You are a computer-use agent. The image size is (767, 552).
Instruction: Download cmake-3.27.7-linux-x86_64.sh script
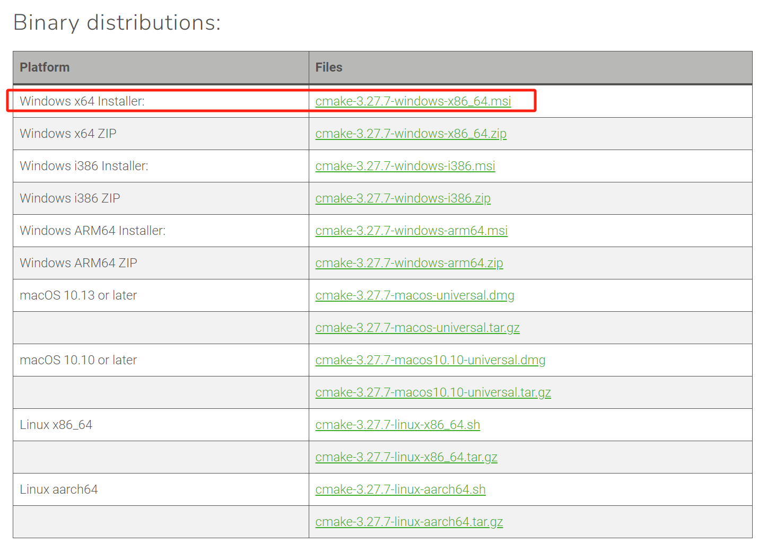click(x=398, y=425)
